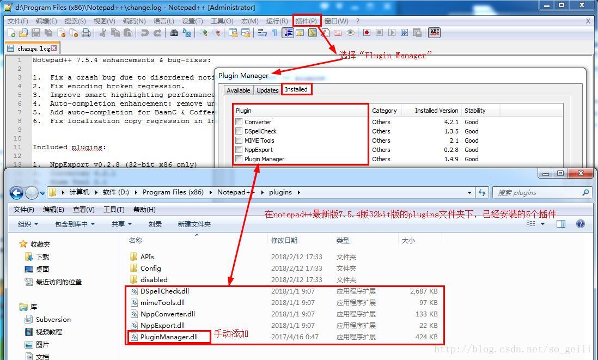Toggle the Show all characters pilcrow icon
The height and width of the screenshot is (360, 598).
[274, 33]
